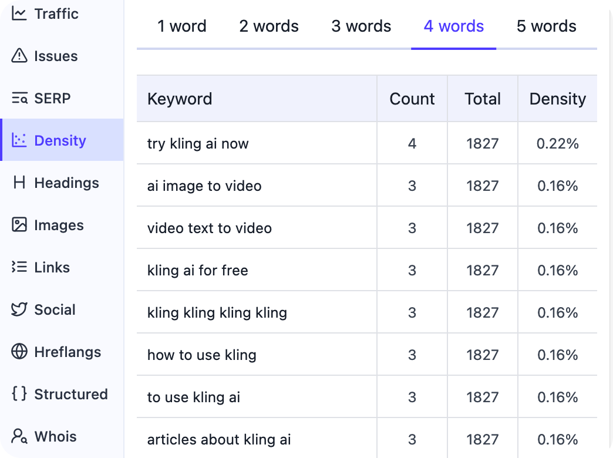This screenshot has width=613, height=458.
Task: Click the Structured curly braces icon
Action: pyautogui.click(x=19, y=394)
